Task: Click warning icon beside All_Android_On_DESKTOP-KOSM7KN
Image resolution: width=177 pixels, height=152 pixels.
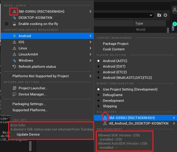Action: point(105,123)
